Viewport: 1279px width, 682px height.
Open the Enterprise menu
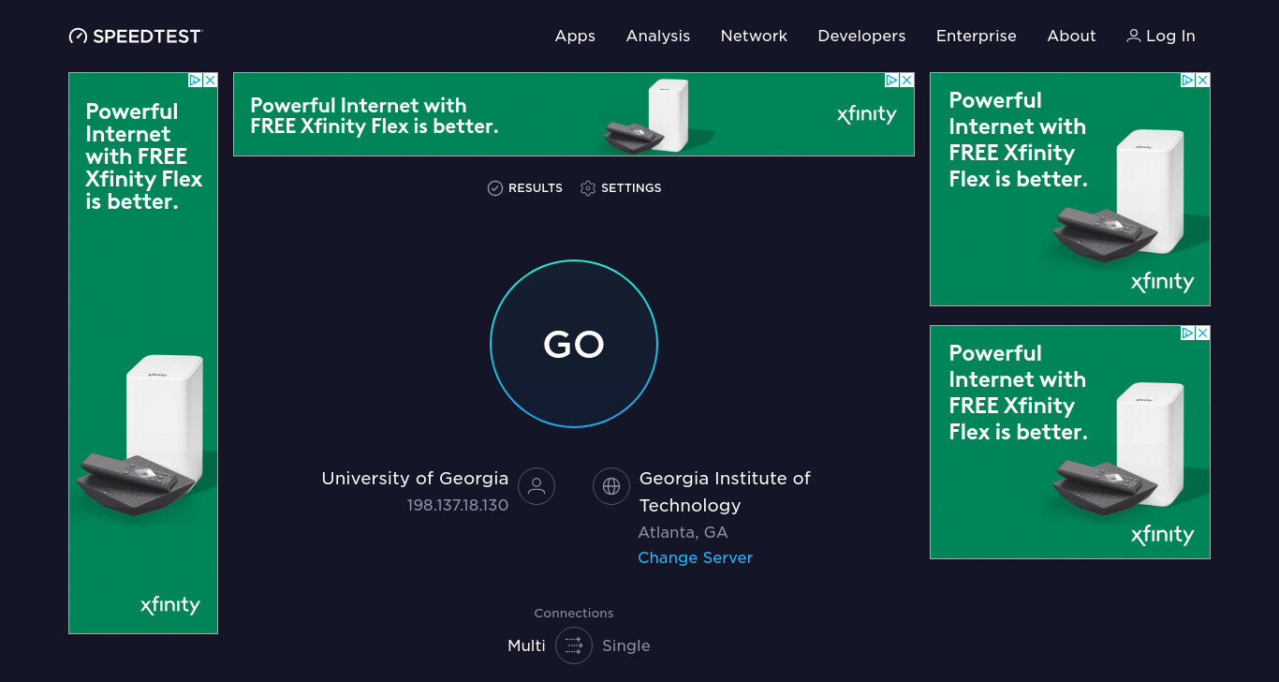click(x=977, y=36)
